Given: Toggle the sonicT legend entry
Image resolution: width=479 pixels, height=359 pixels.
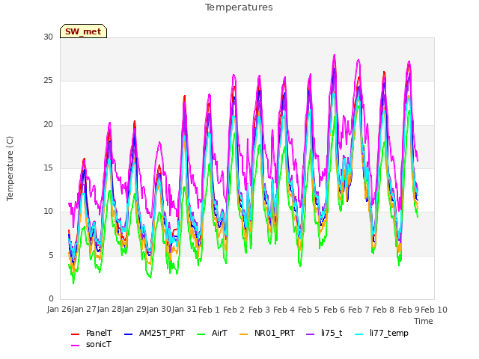Looking at the screenshot, I should 91,344.
